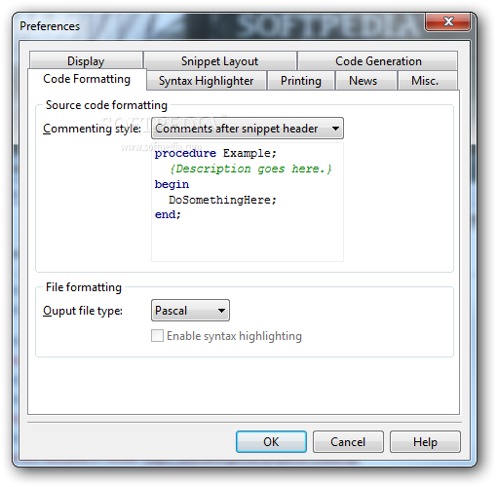Go to the Code Generation tab
497x487 pixels.
pyautogui.click(x=378, y=61)
